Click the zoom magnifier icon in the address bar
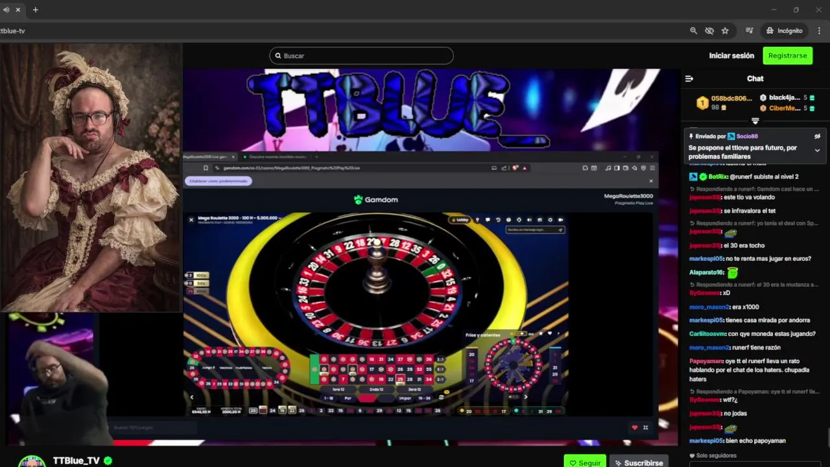Image resolution: width=830 pixels, height=467 pixels. click(693, 30)
